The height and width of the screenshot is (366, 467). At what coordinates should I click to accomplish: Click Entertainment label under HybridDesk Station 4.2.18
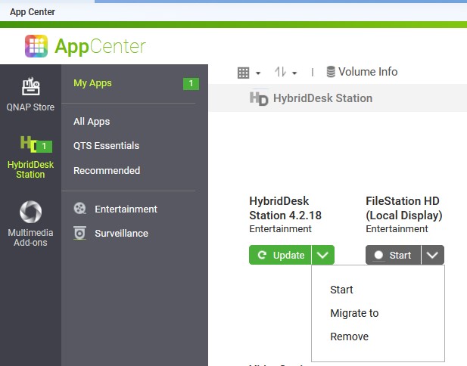280,229
